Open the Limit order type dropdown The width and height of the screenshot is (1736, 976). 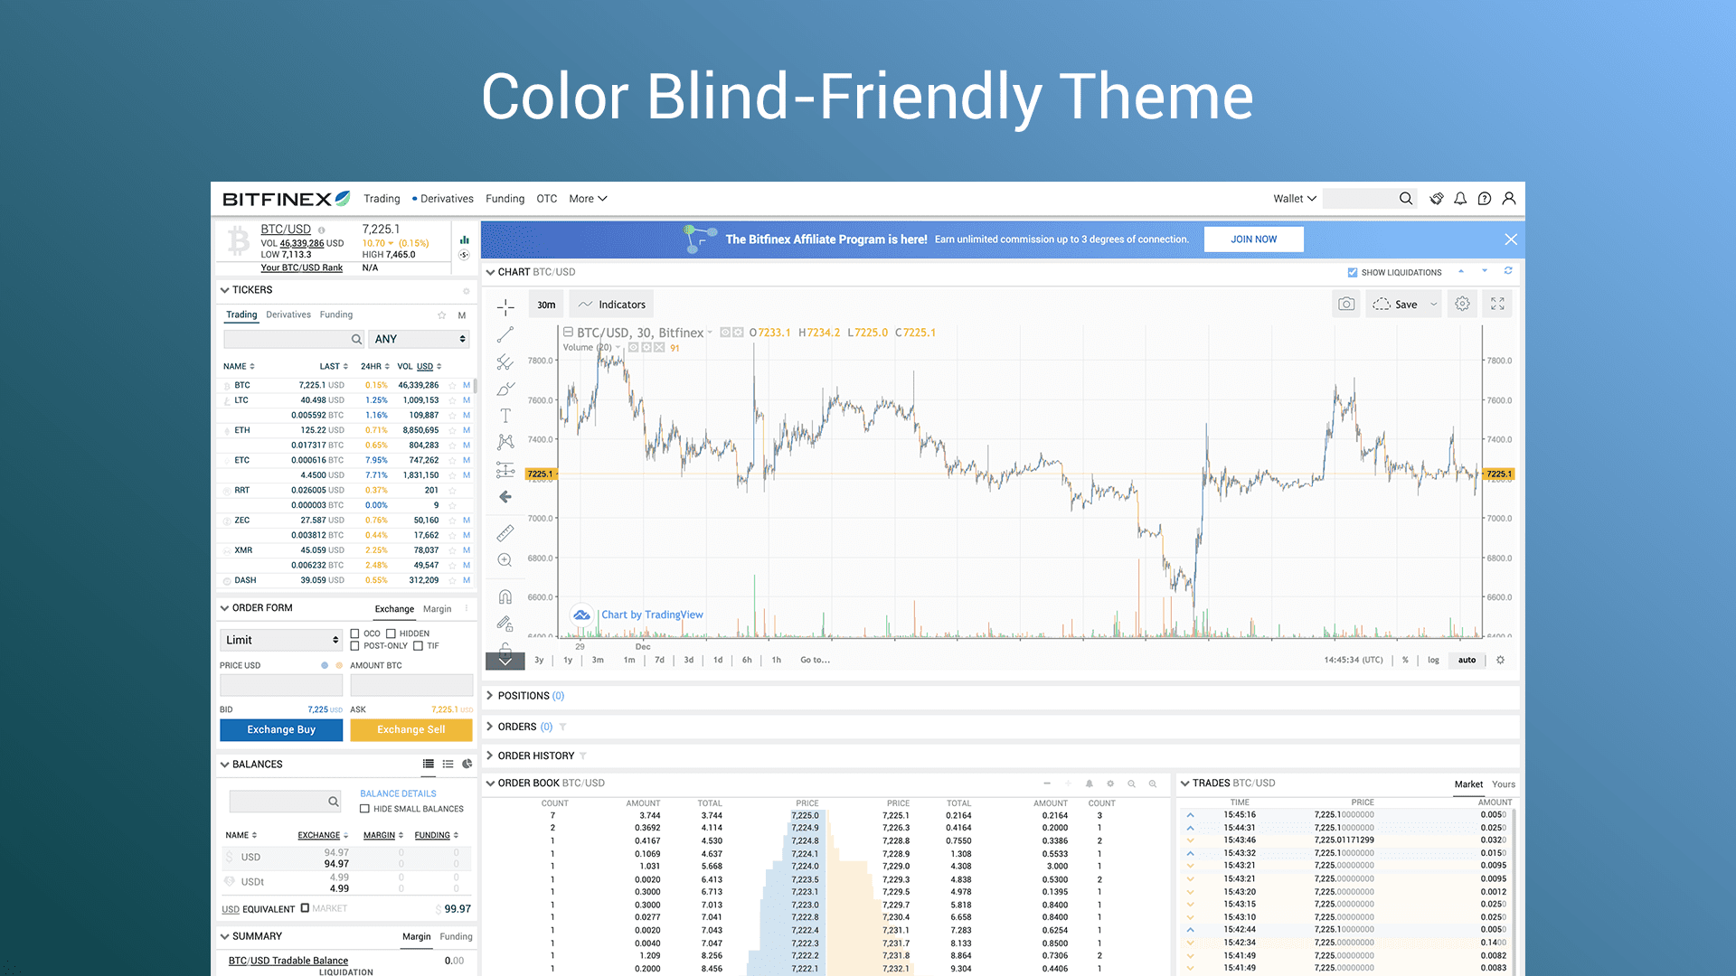pyautogui.click(x=281, y=640)
